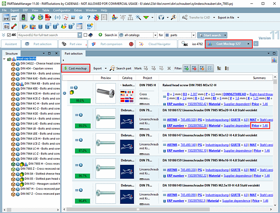The height and width of the screenshot is (213, 280).
Task: Click the Cost mockup button
Action: point(76,68)
